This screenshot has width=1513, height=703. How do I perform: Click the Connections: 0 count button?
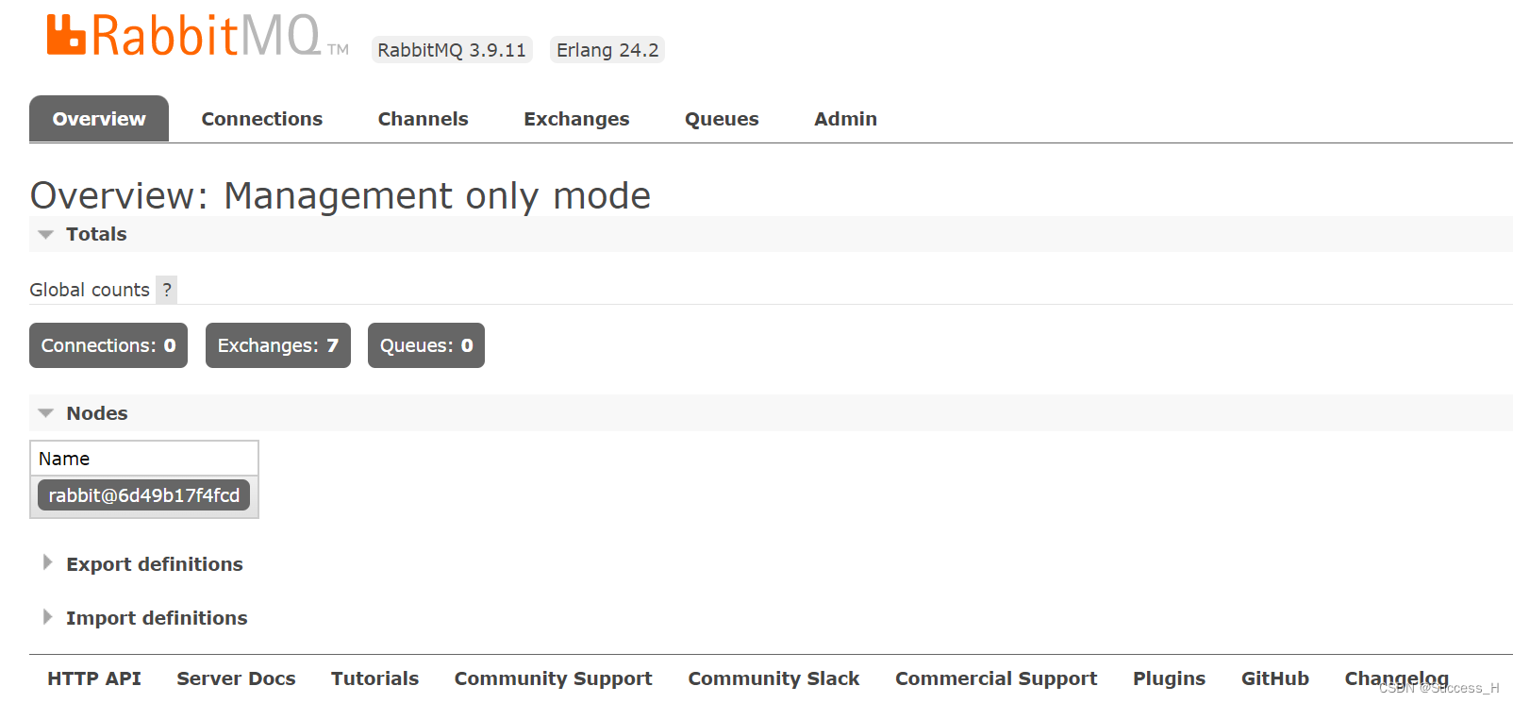(x=108, y=345)
